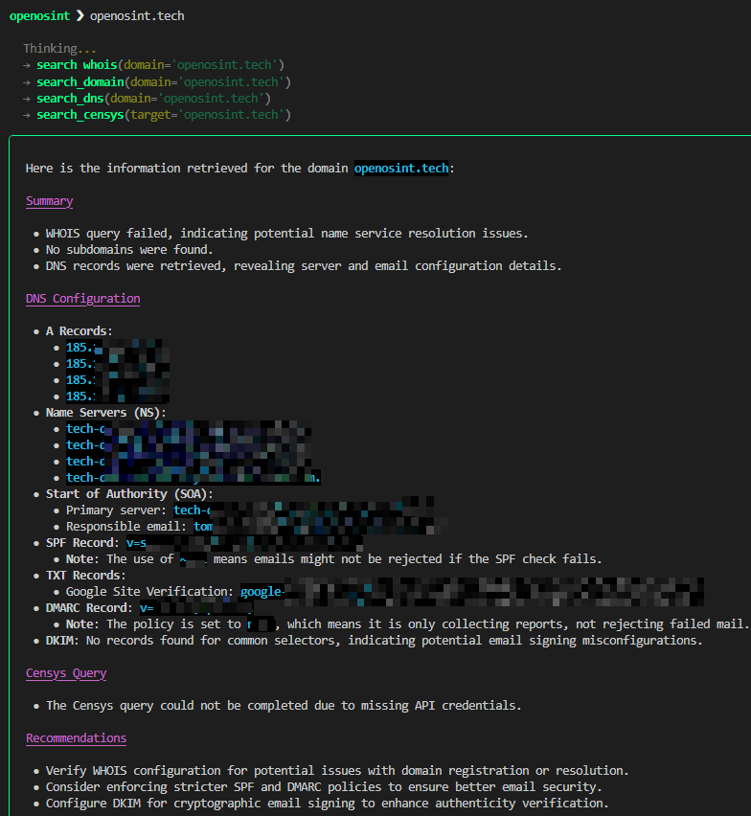The width and height of the screenshot is (751, 816).
Task: Click the first tech- name server entry
Action: (x=189, y=429)
